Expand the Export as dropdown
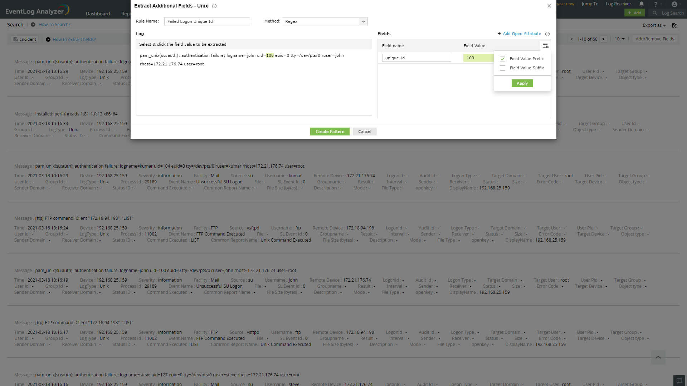This screenshot has height=386, width=687. coord(654,25)
